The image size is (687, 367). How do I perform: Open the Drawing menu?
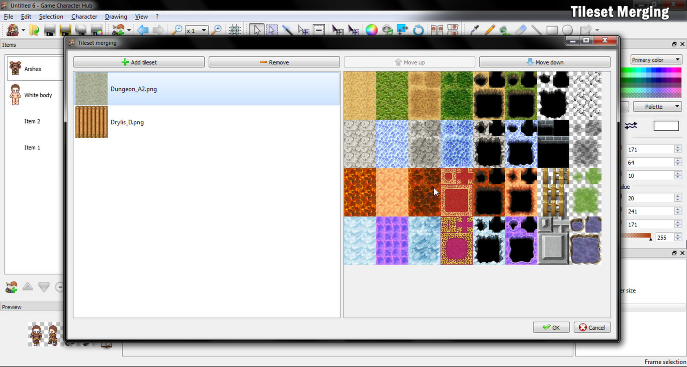pyautogui.click(x=116, y=16)
